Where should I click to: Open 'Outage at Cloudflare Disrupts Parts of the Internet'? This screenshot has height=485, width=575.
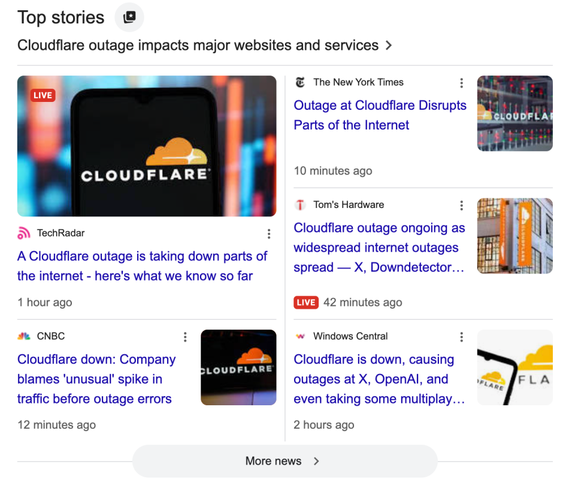tap(380, 115)
